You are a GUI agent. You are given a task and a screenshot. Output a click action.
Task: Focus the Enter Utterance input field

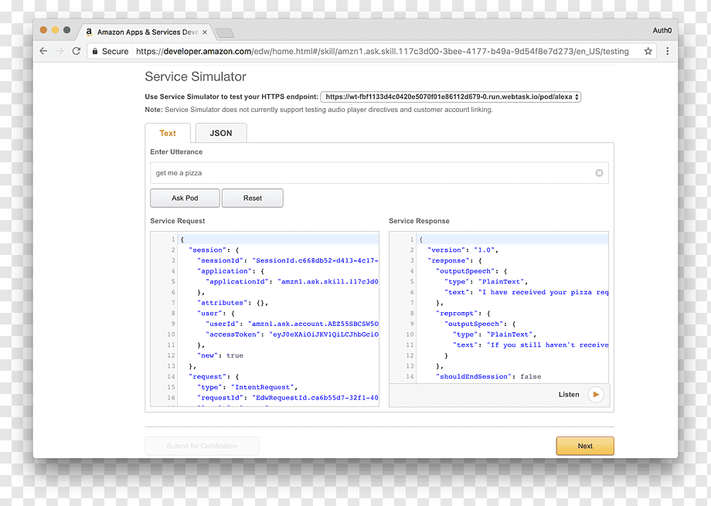coord(379,173)
